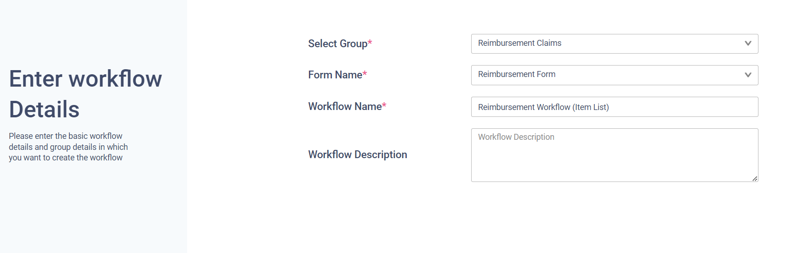Image resolution: width=798 pixels, height=253 pixels.
Task: Open the Select Group dropdown arrow
Action: click(748, 44)
